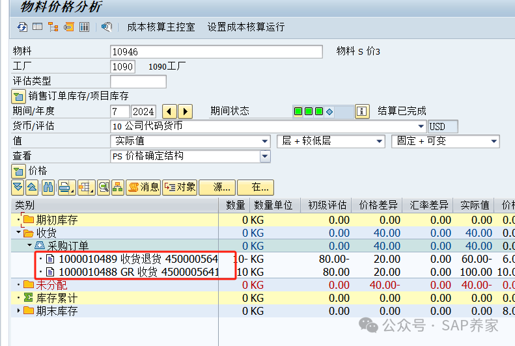Click the green-orange org structure icon

click(118, 187)
